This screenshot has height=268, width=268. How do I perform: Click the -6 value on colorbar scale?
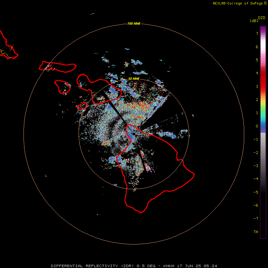click(x=256, y=205)
